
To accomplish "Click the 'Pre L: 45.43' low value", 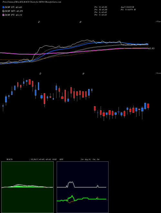I will 101,12.
